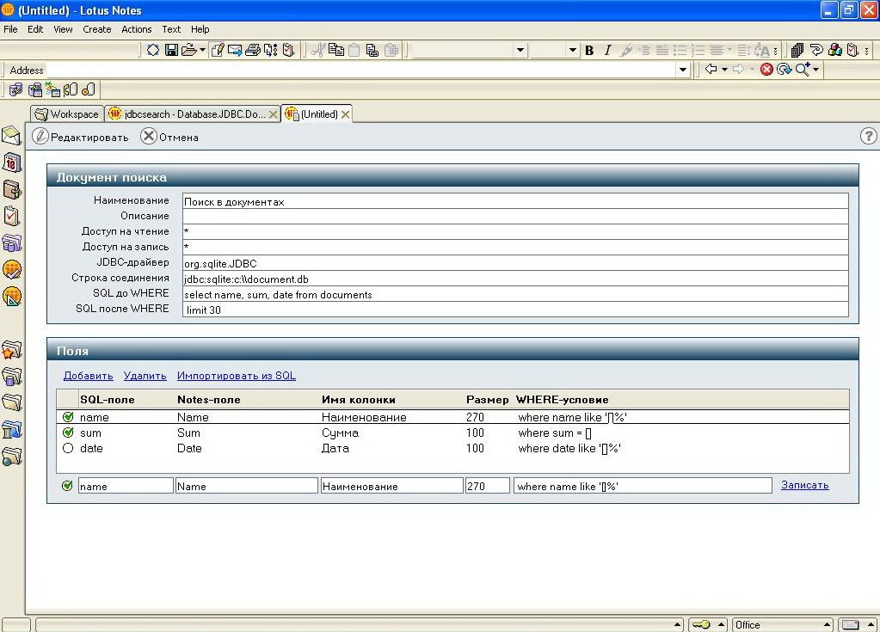Viewport: 880px width, 632px height.
Task: Click the WHERE condition input field
Action: [642, 486]
